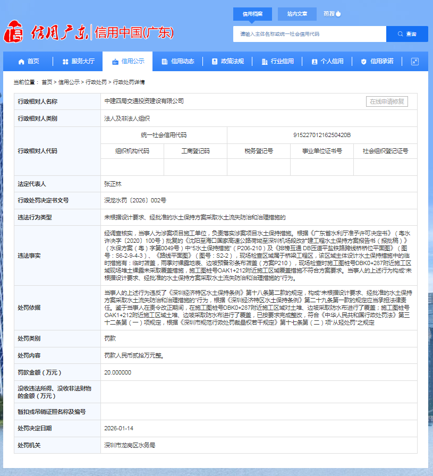
Task: Click the 热搜 flame icon
Action: pos(338,14)
